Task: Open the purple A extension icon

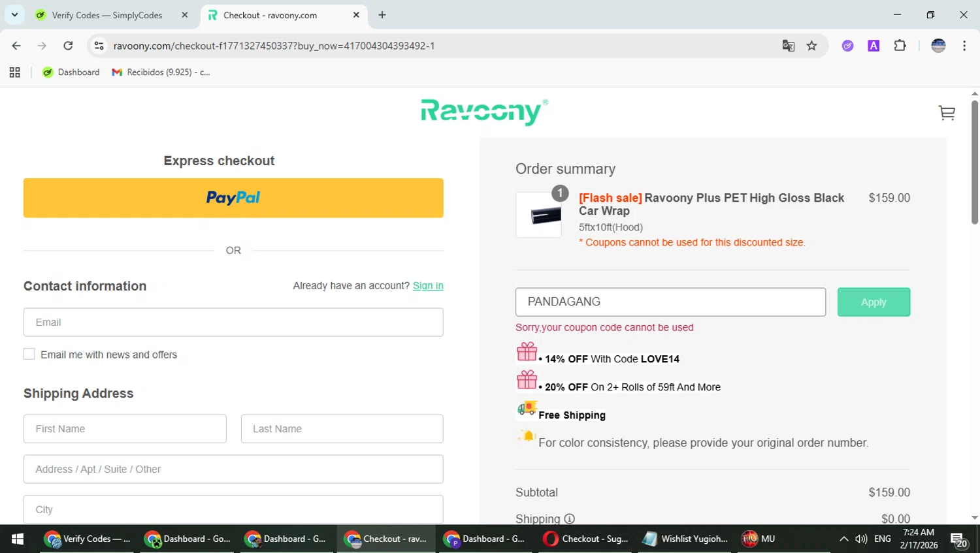Action: point(874,46)
